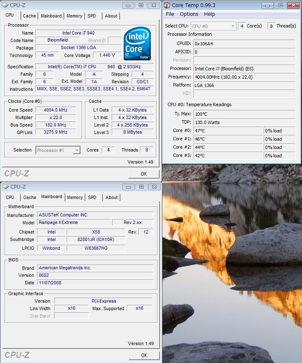Click the Core Temp Frequency field 4004.00MHz
Image resolution: width=302 pixels, height=363 pixels.
coord(245,77)
